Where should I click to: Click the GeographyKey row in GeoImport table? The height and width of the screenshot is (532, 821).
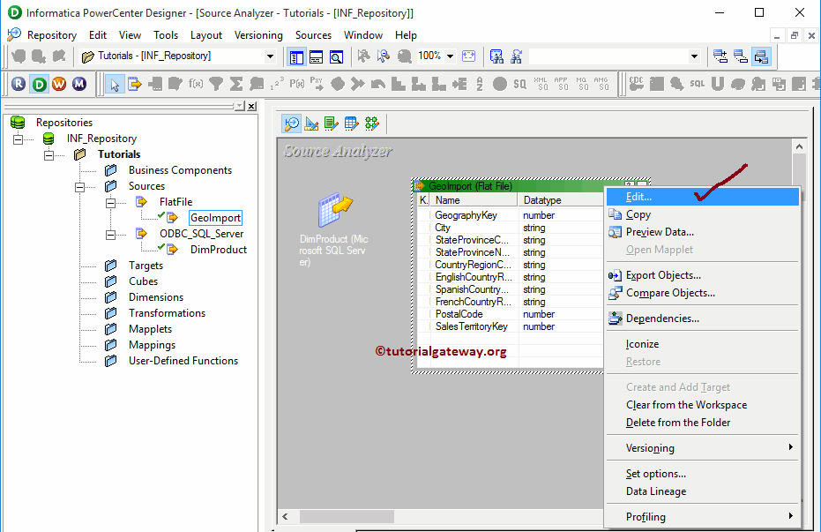pyautogui.click(x=511, y=215)
